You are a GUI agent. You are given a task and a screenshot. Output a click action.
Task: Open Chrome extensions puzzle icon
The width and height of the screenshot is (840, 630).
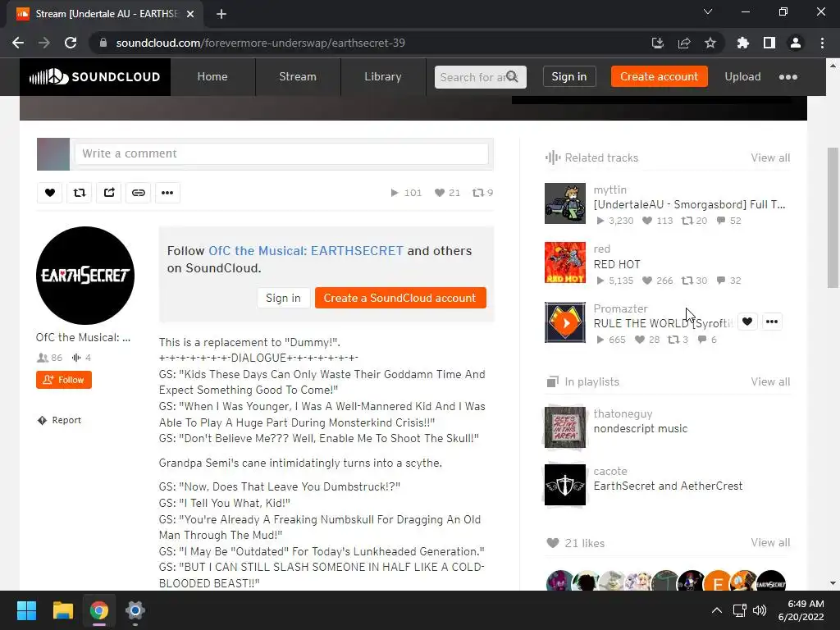click(742, 43)
